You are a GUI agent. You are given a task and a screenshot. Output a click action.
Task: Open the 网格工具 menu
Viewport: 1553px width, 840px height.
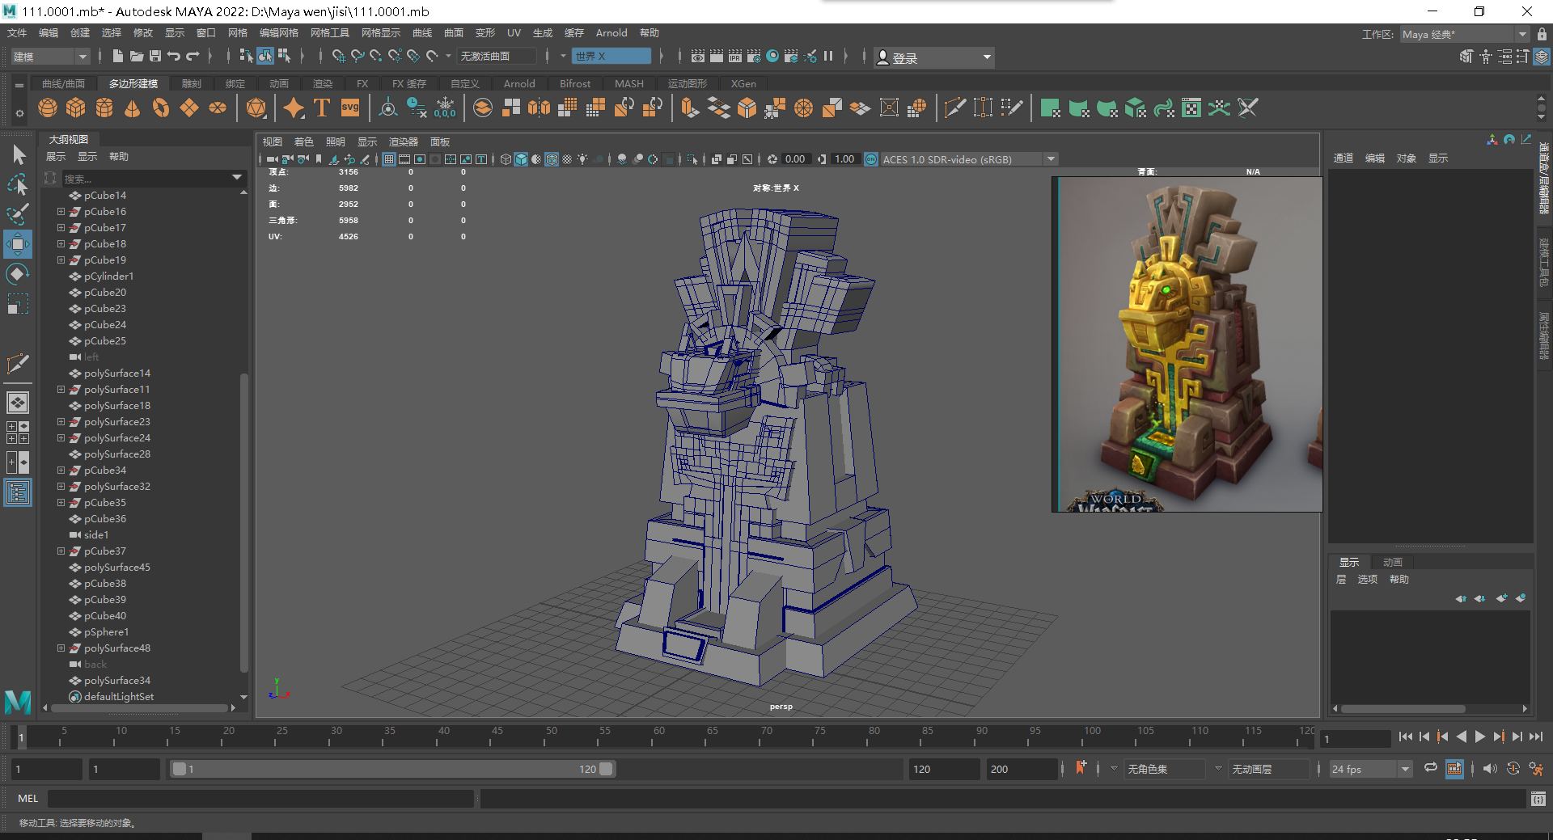tap(330, 33)
